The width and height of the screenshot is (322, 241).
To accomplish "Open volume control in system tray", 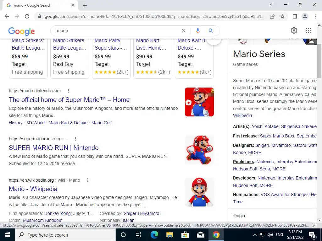I will point(270,235).
